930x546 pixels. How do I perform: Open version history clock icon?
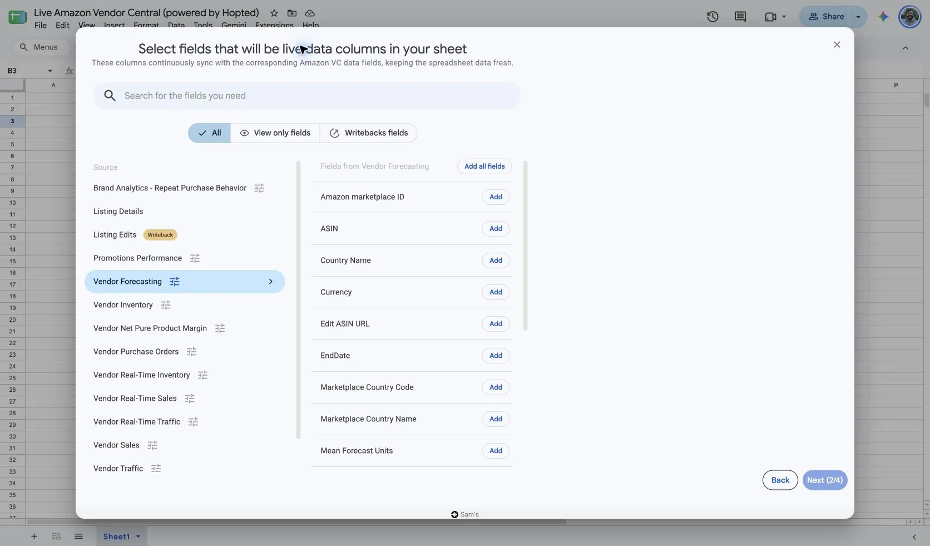[x=713, y=17]
